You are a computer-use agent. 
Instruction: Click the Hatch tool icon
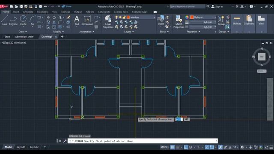point(39,27)
